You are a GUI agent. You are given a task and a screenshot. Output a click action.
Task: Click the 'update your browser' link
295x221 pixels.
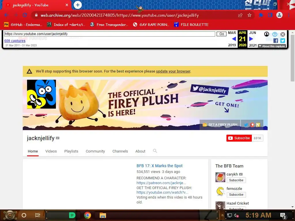click(173, 71)
